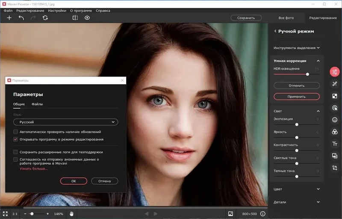Click the Темные тона slider handle
This screenshot has width=342, height=219.
pyautogui.click(x=297, y=177)
